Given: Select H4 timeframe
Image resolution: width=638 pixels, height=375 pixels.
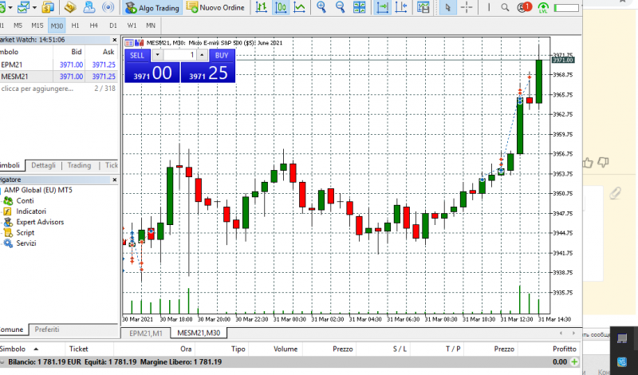Looking at the screenshot, I should coord(94,26).
